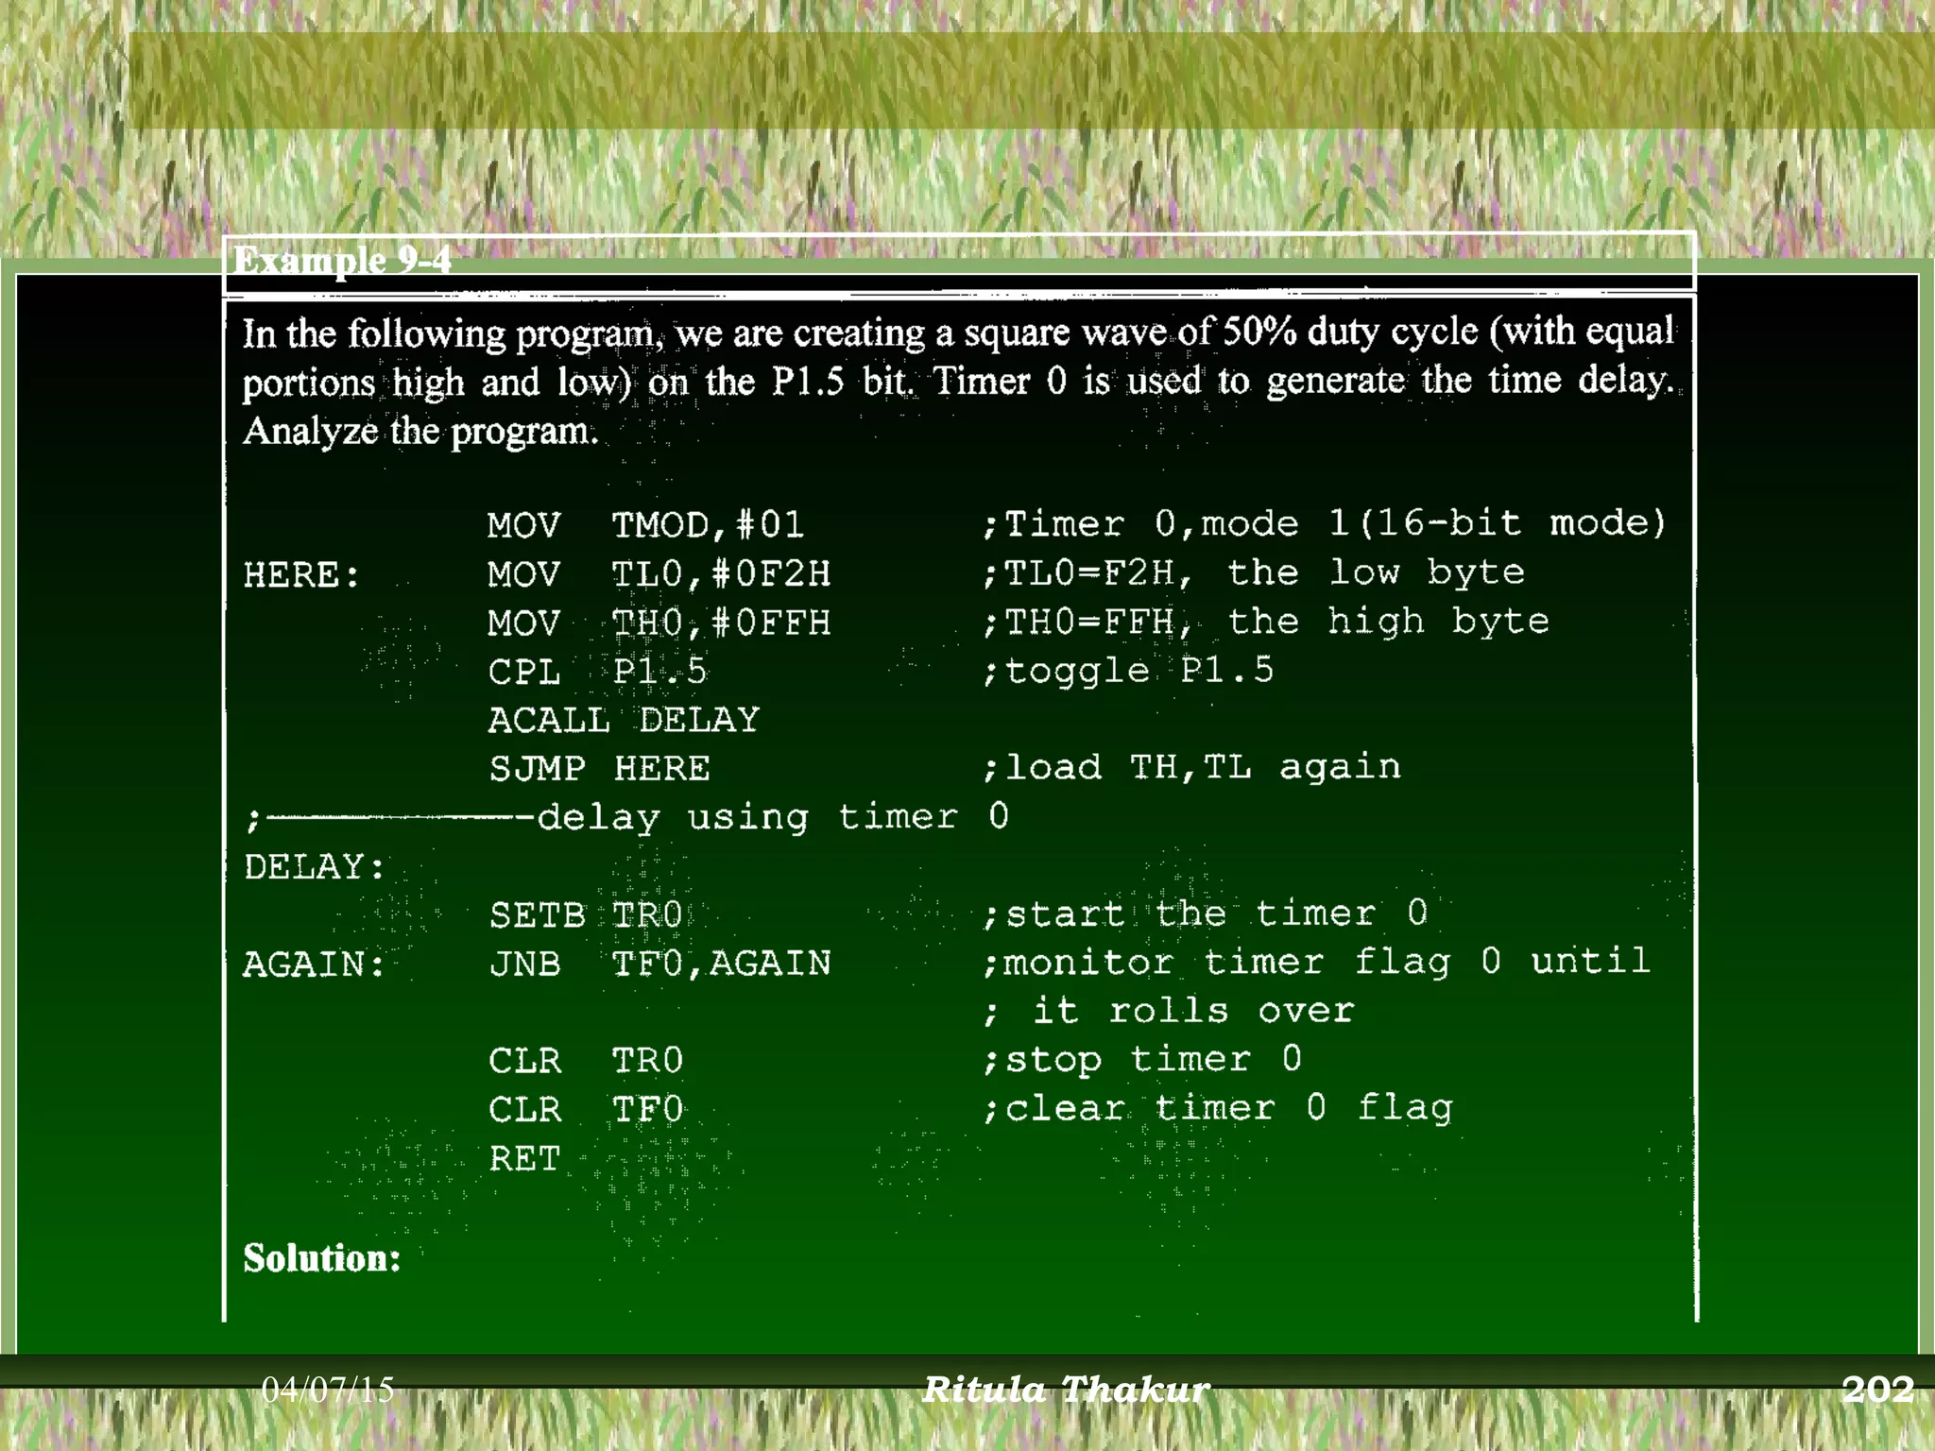The image size is (1935, 1451).
Task: Click the ';toggle P1.5' comment
Action: click(x=1128, y=671)
